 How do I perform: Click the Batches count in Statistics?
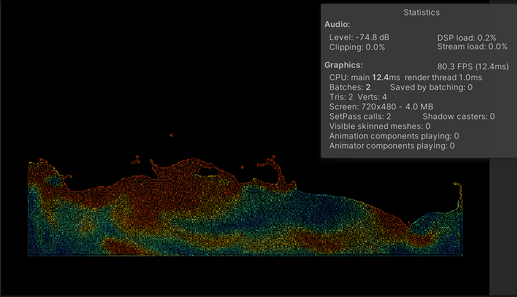350,87
